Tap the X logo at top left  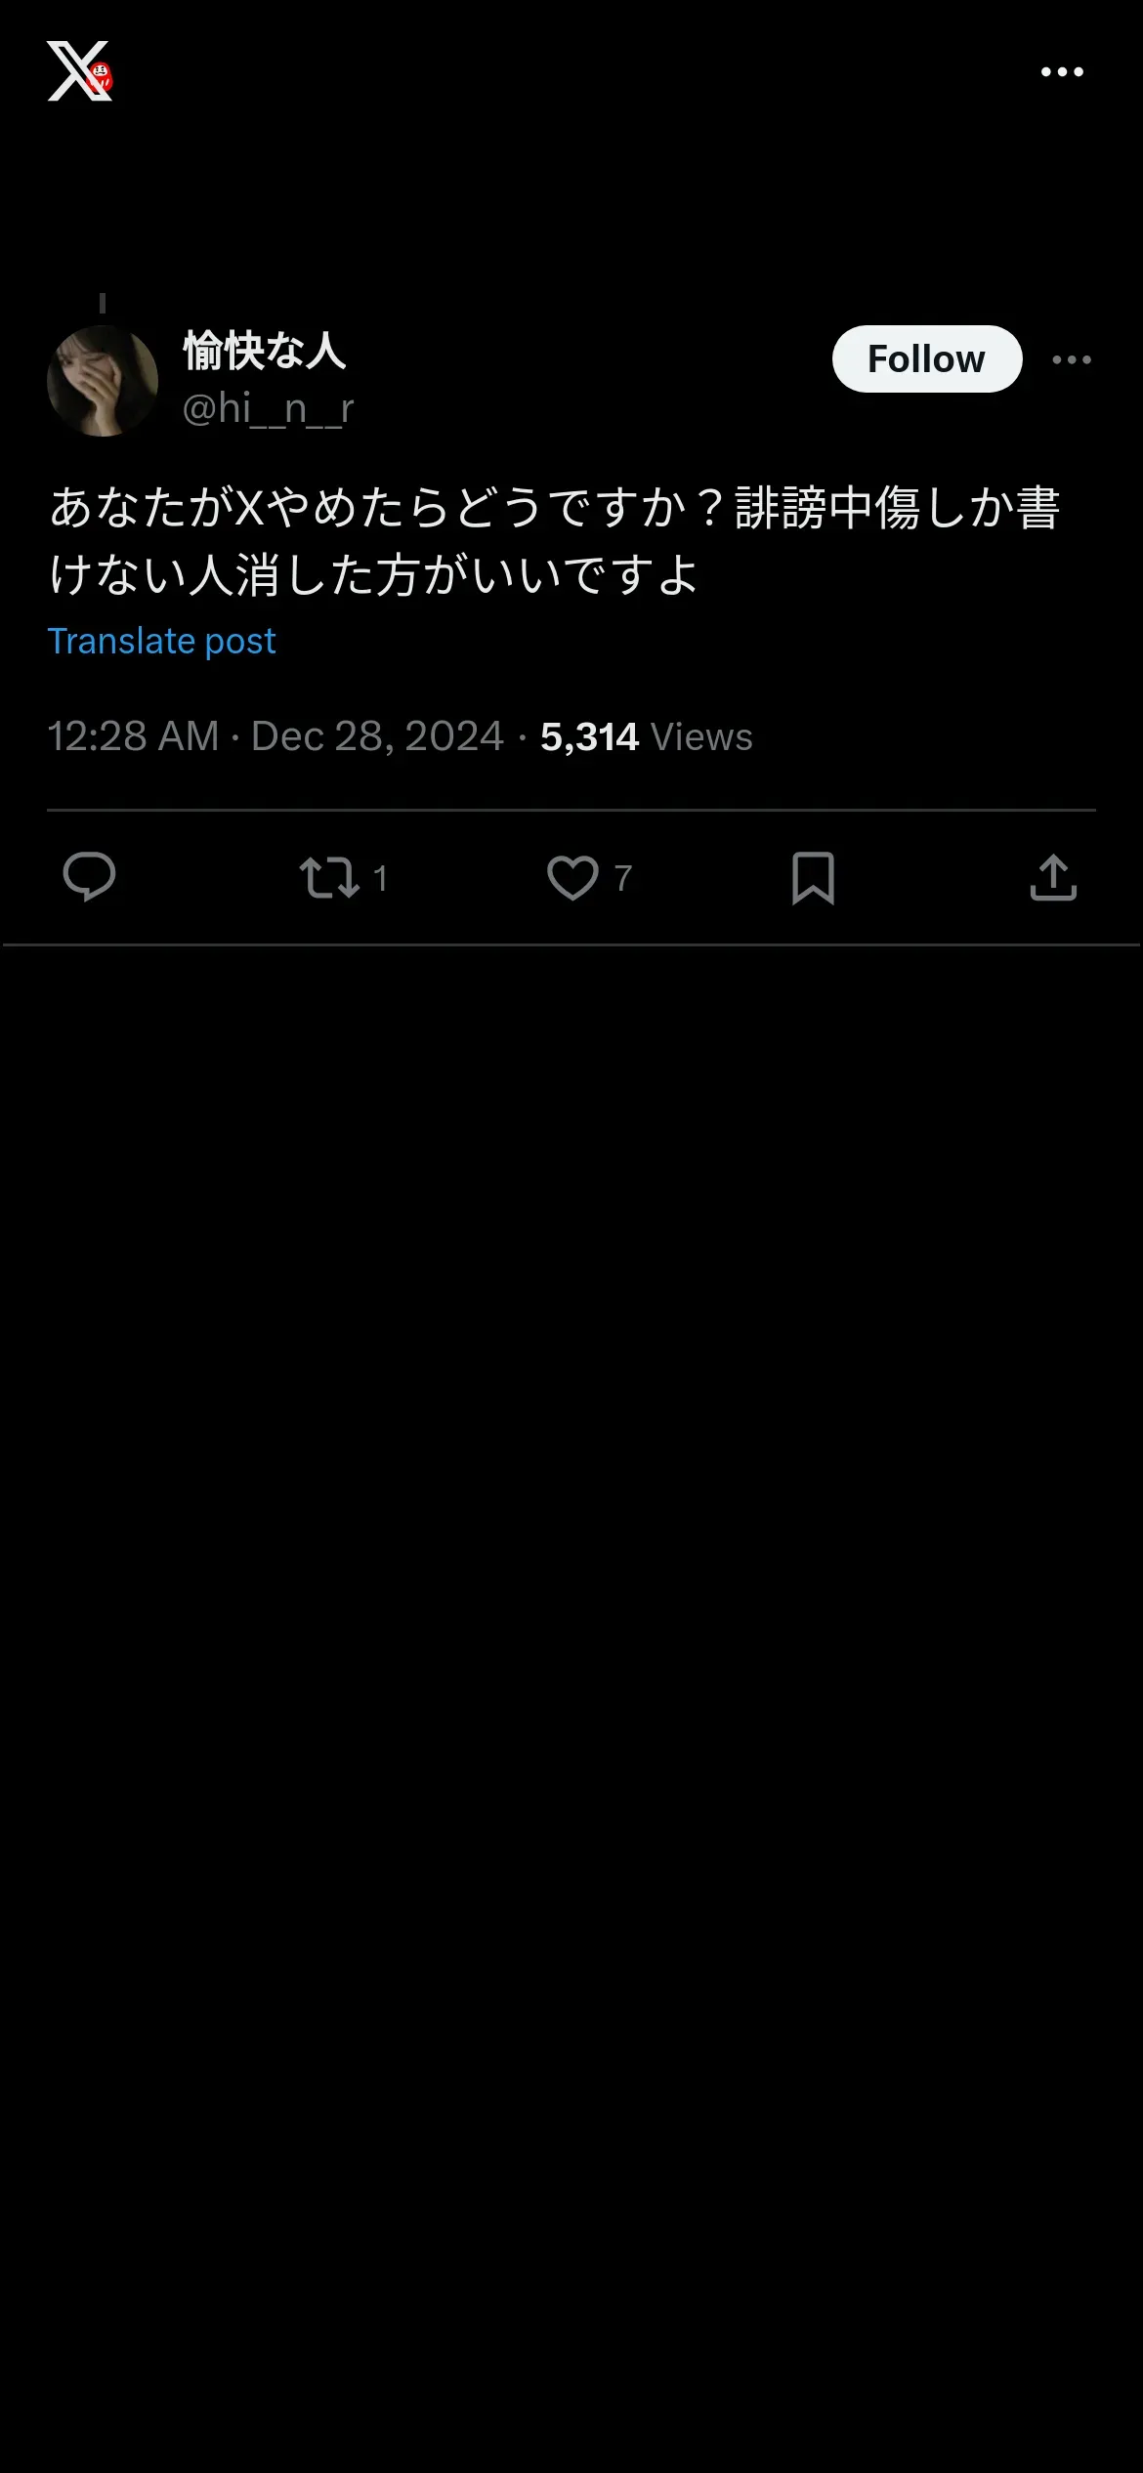[78, 71]
